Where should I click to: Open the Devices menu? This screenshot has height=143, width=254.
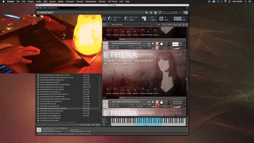click(80, 2)
